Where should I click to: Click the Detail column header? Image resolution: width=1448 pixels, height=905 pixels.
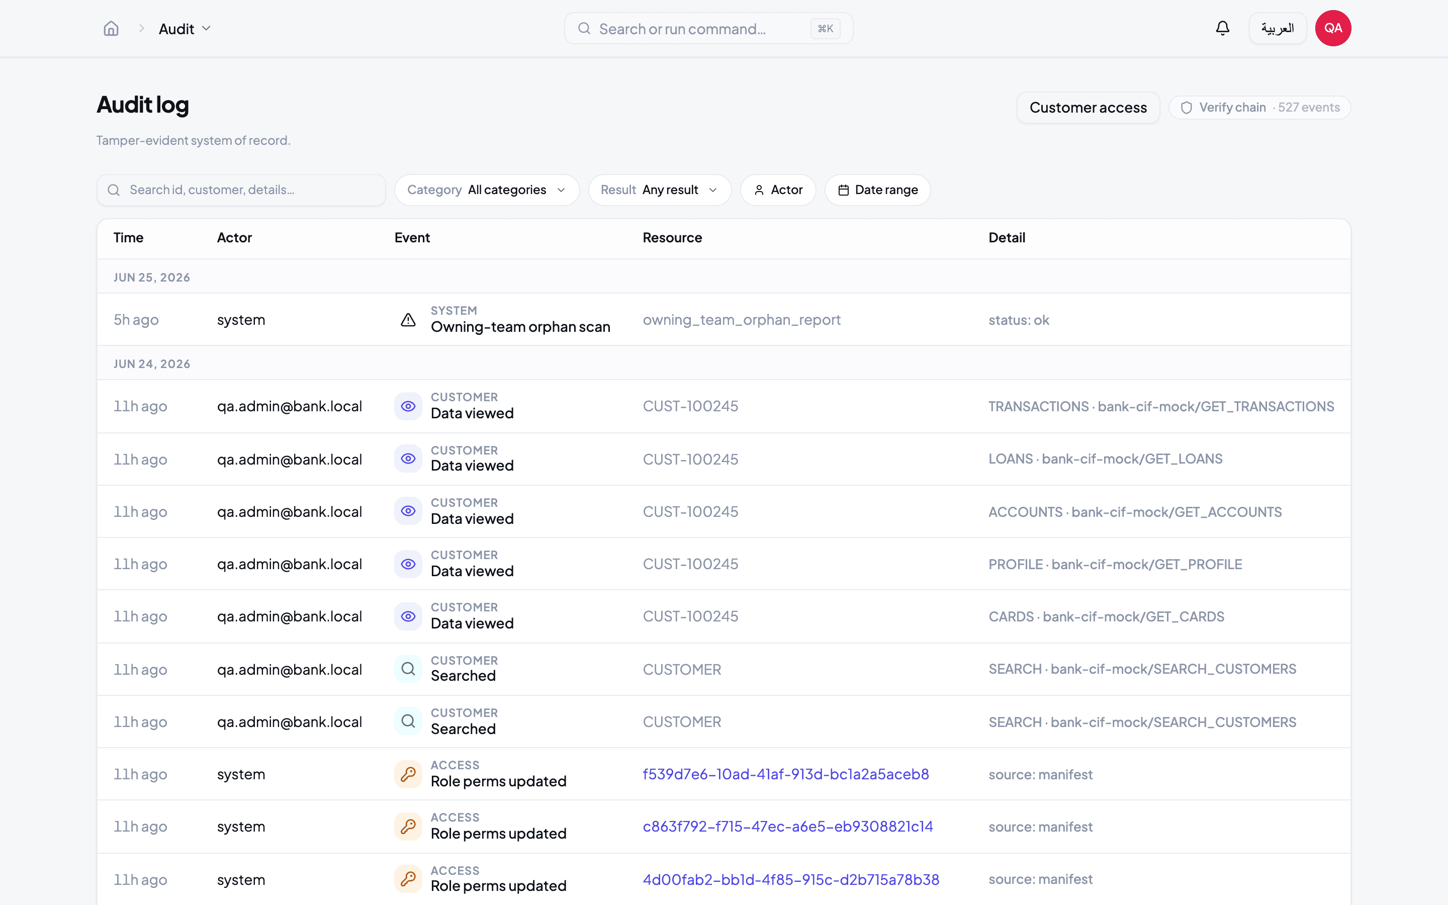pyautogui.click(x=1007, y=238)
